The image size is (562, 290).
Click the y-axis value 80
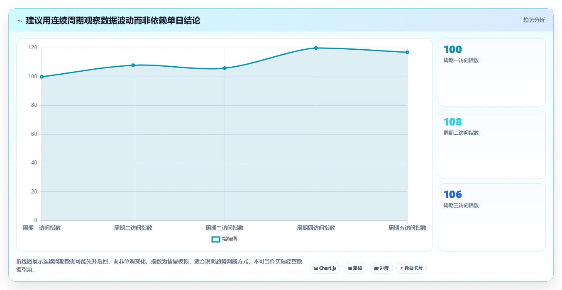point(34,105)
